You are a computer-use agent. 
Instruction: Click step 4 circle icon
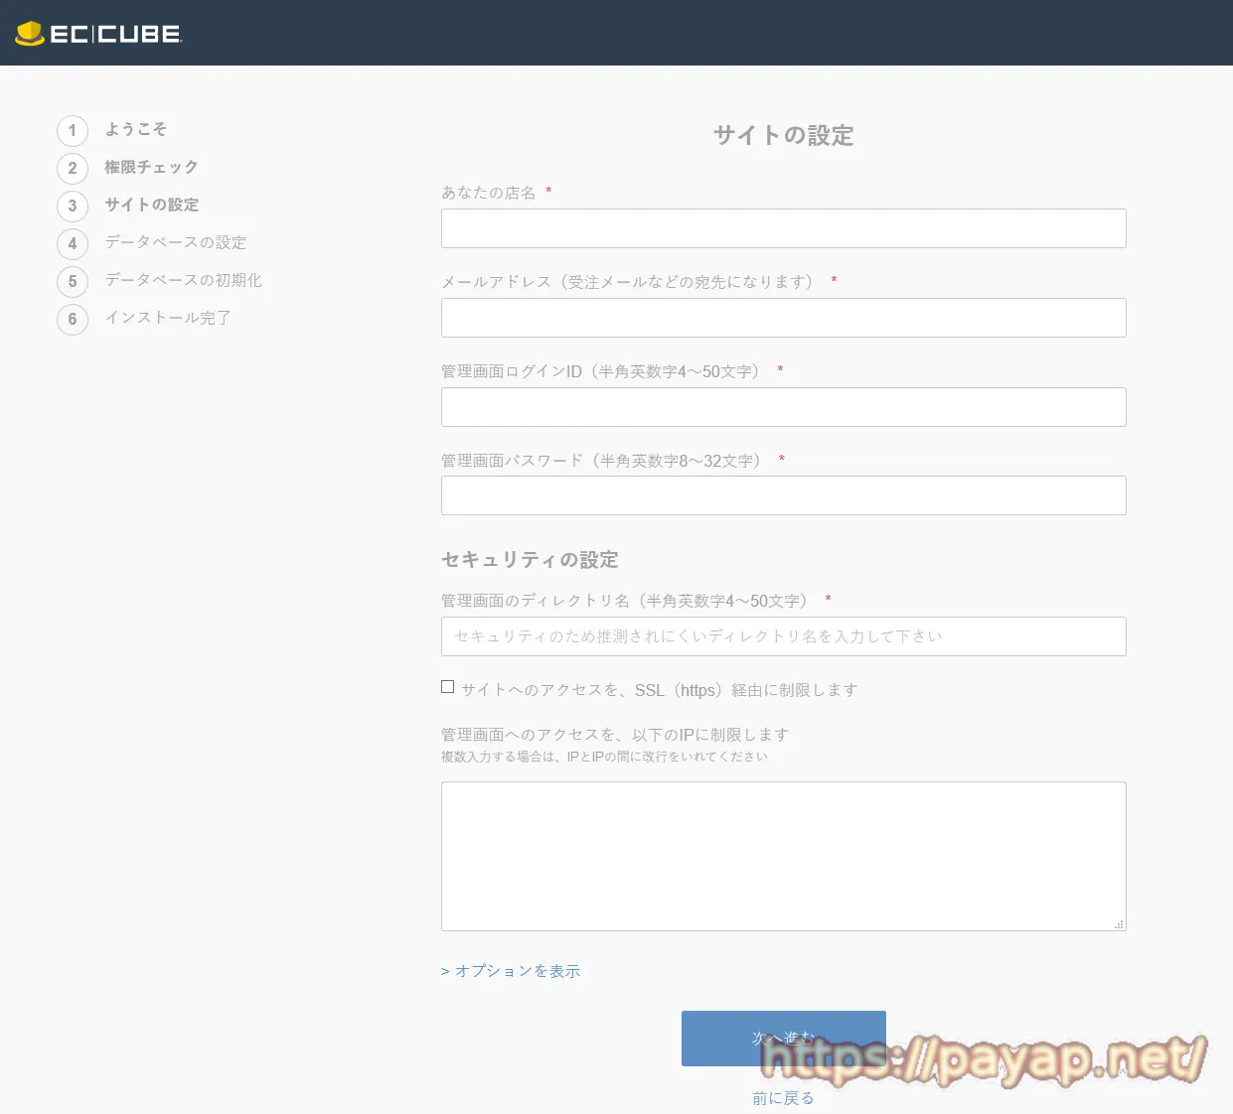click(x=73, y=244)
